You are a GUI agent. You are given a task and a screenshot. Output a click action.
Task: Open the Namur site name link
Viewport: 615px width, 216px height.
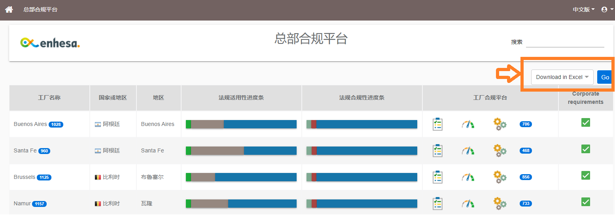[x=22, y=203]
